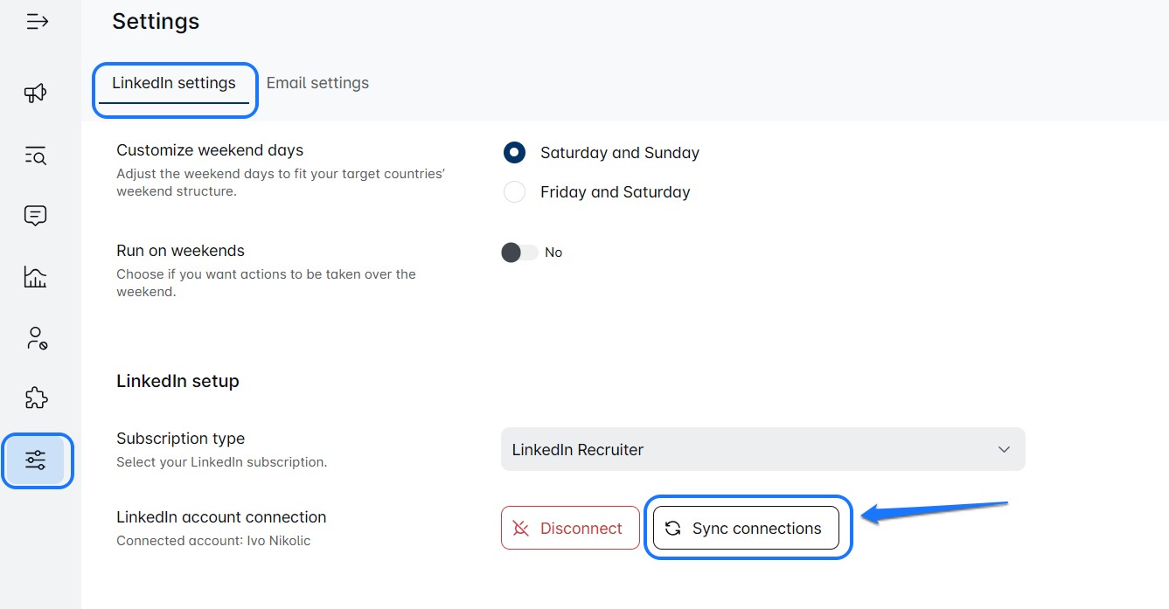Click the Sync connections button
The image size is (1169, 609).
pos(746,528)
